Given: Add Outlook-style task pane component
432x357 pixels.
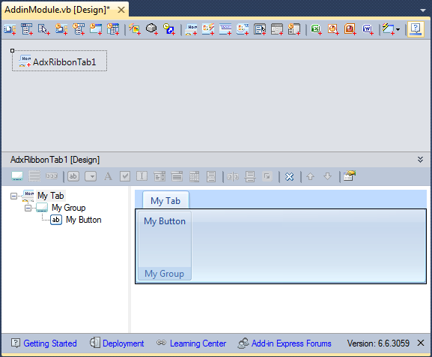Looking at the screenshot, I should tap(294, 29).
